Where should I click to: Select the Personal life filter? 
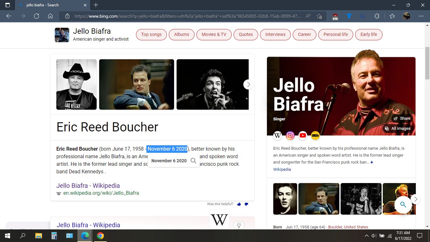tap(336, 34)
